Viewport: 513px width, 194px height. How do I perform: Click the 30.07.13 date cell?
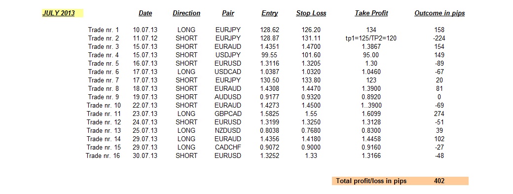145,155
